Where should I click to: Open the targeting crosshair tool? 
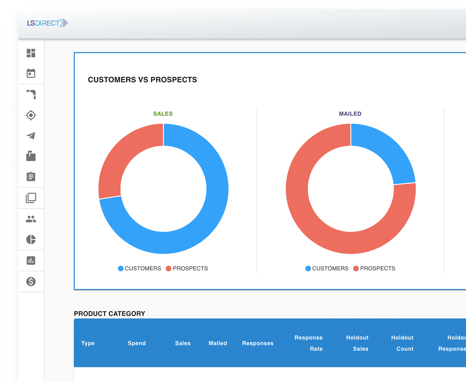tap(31, 115)
